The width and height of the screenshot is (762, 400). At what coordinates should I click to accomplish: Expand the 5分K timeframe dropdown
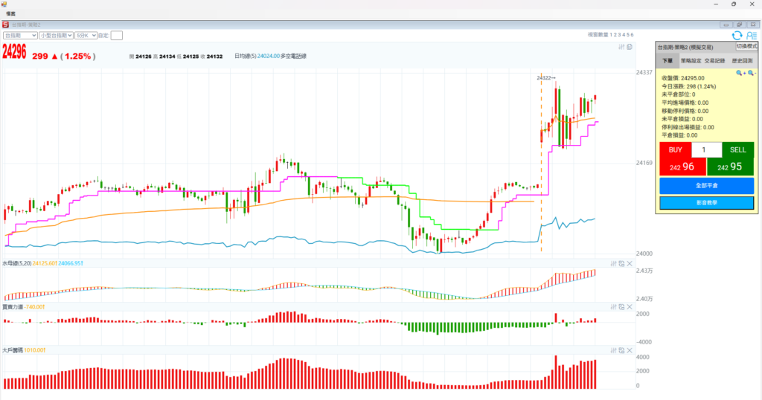click(86, 35)
